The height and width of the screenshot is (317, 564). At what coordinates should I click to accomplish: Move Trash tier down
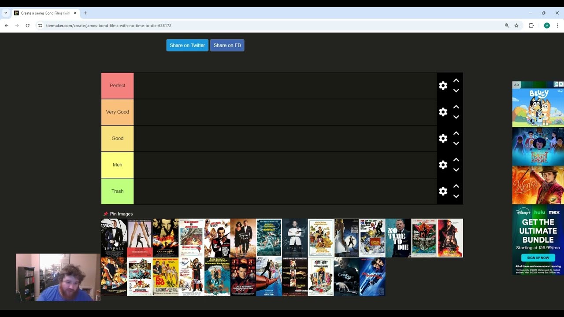pyautogui.click(x=456, y=196)
